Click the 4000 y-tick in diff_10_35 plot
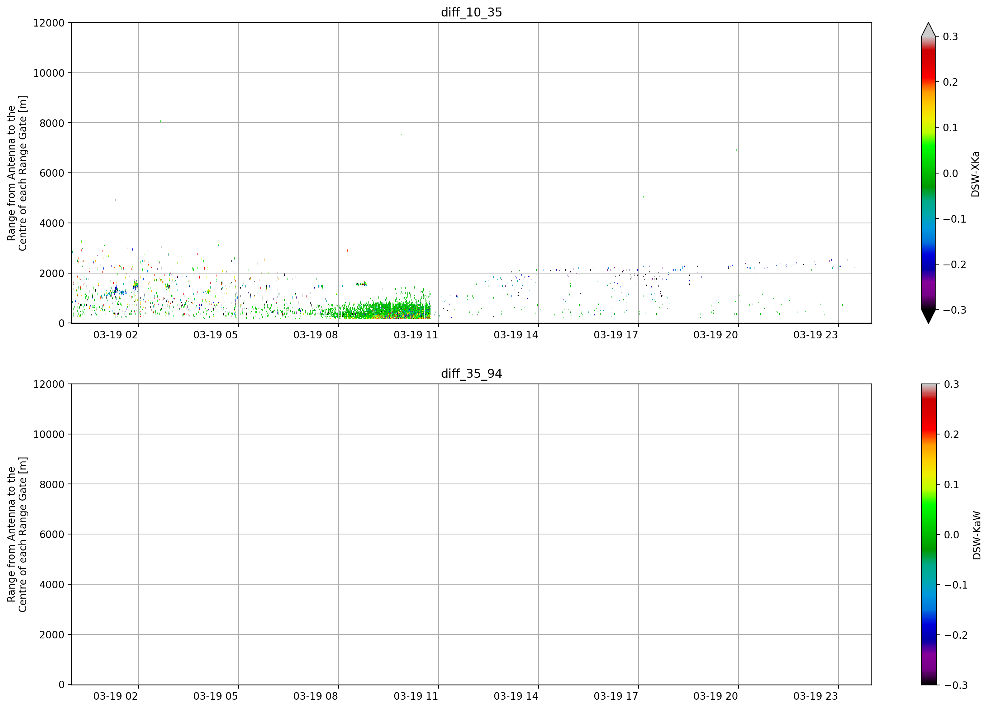989x709 pixels. [x=52, y=223]
